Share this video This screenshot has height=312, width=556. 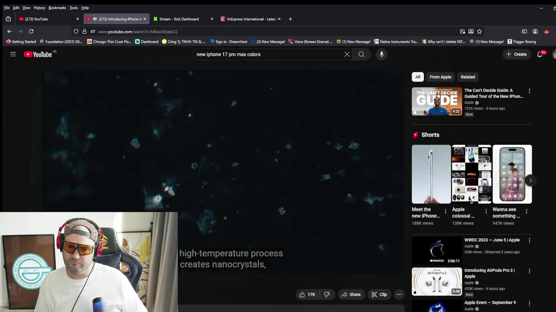click(351, 294)
